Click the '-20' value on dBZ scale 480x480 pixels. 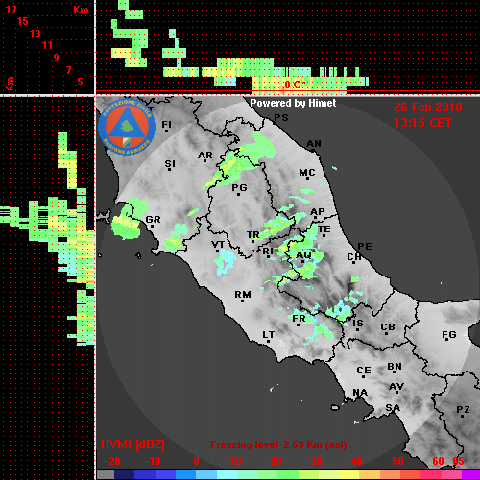[112, 461]
